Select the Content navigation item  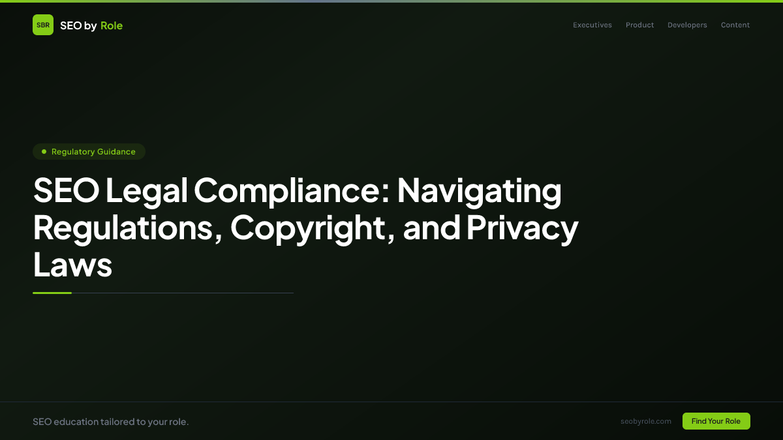click(735, 25)
